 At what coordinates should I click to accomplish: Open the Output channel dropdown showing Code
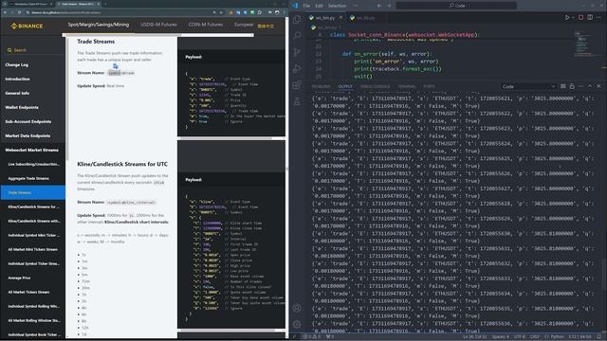pyautogui.click(x=529, y=86)
